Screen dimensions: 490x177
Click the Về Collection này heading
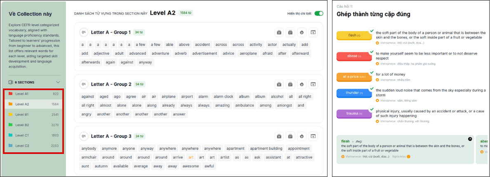click(x=30, y=14)
